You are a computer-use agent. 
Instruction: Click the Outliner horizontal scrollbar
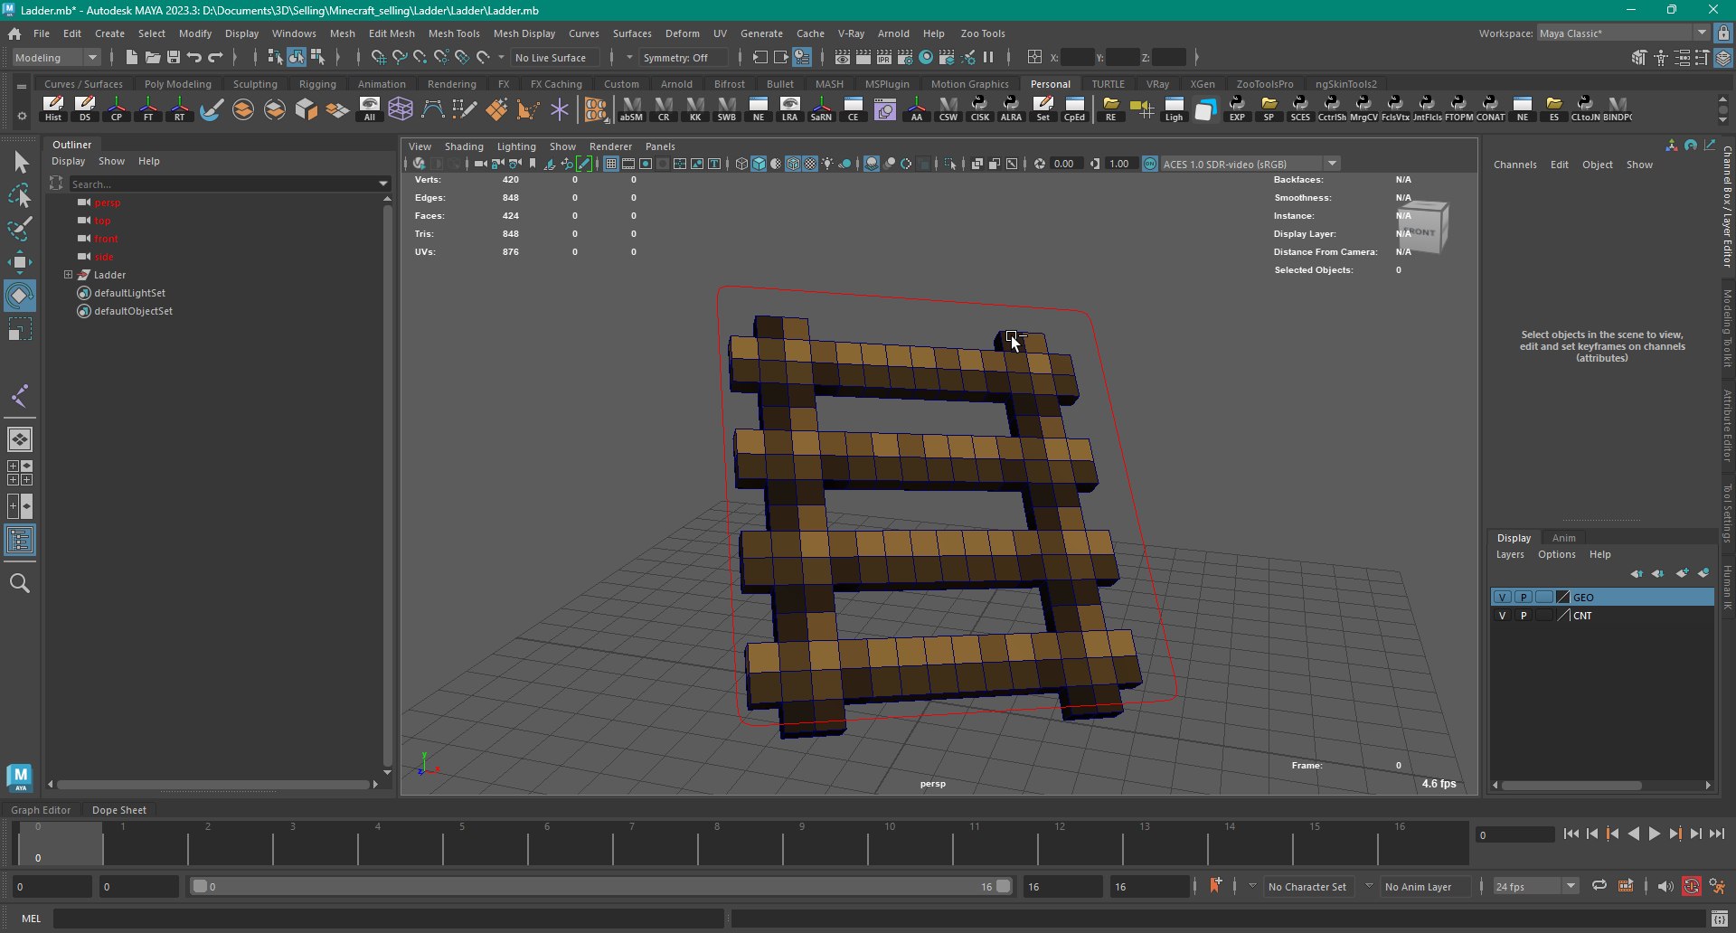tap(214, 784)
